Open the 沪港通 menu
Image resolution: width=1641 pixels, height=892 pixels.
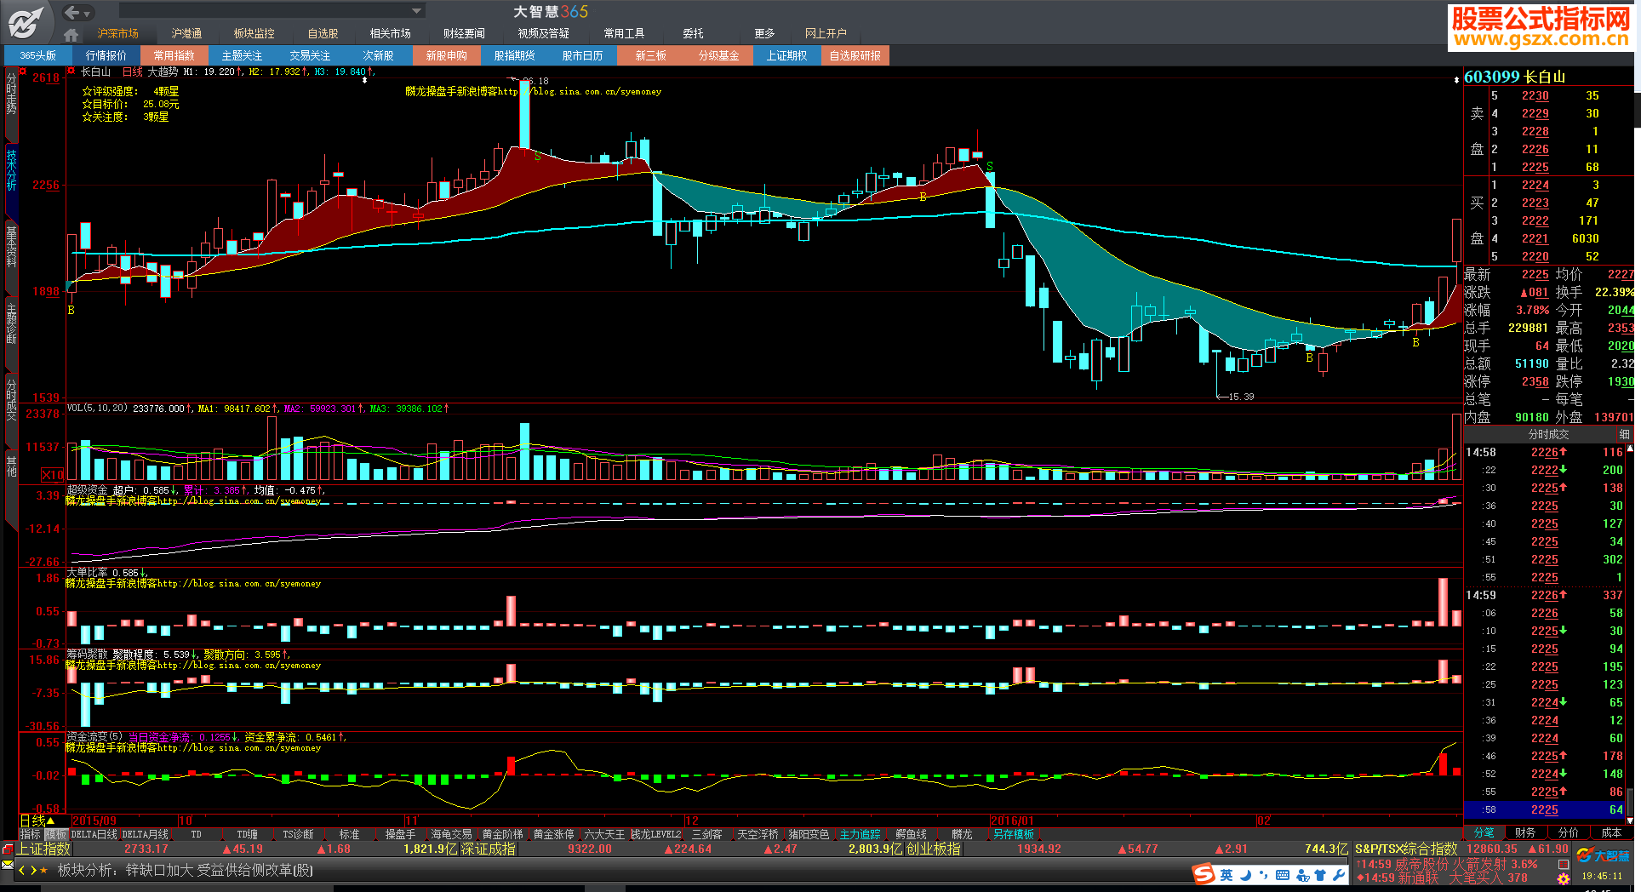(x=186, y=33)
